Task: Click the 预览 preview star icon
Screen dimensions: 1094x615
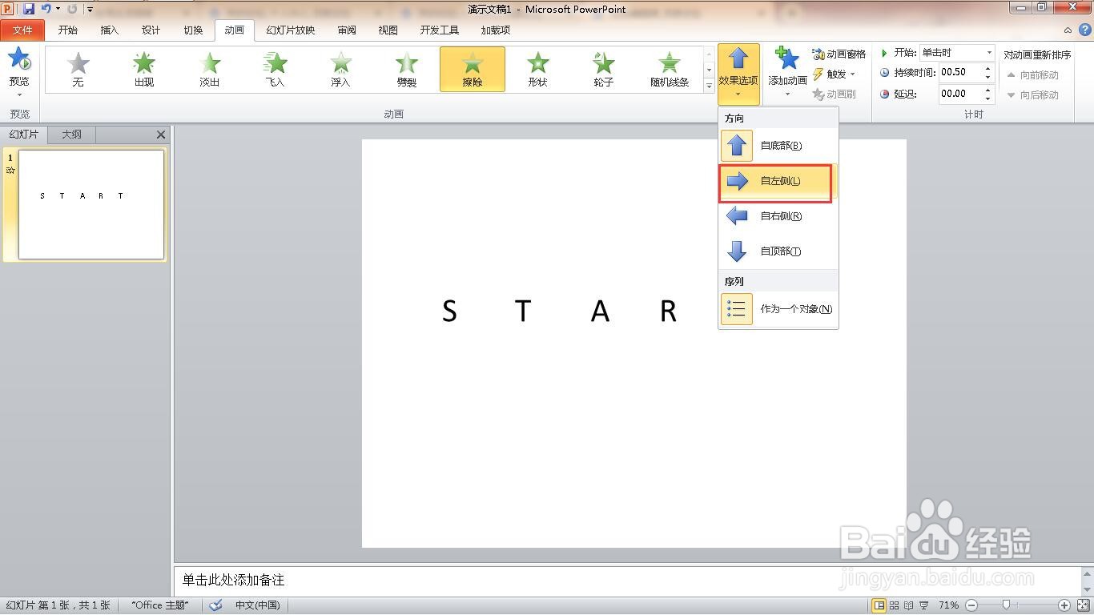Action: tap(19, 59)
